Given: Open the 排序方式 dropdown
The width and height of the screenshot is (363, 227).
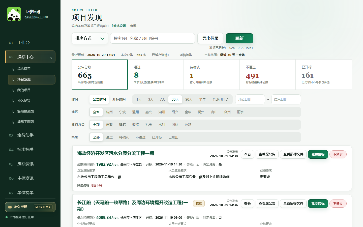Looking at the screenshot, I should [90, 38].
